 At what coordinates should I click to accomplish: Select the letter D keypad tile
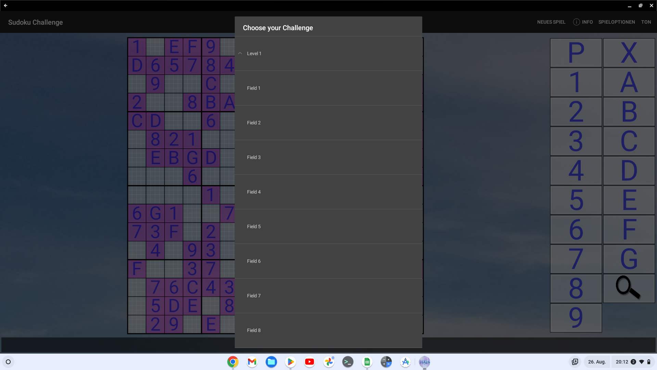pos(629,171)
